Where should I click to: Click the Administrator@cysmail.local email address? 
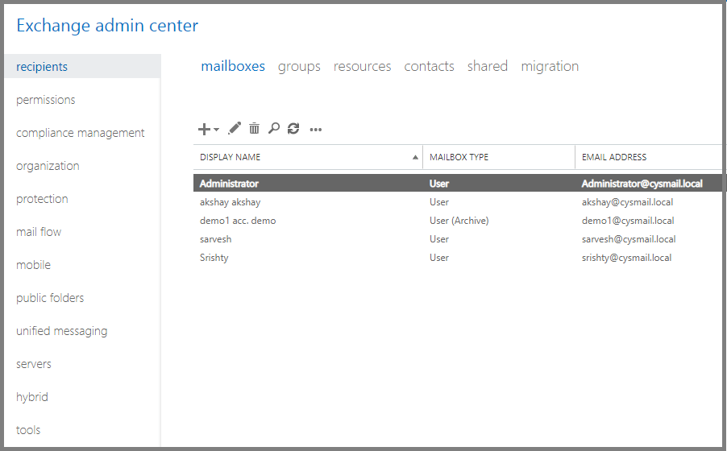tap(642, 184)
